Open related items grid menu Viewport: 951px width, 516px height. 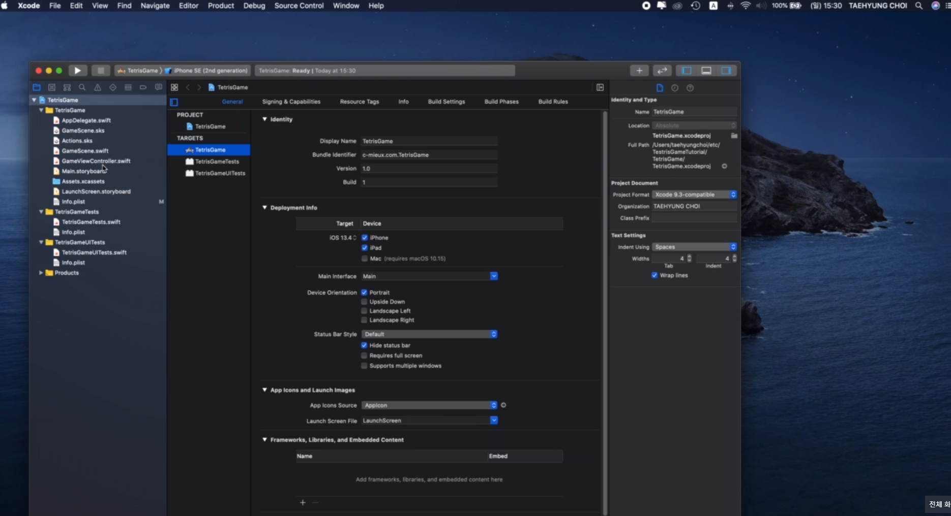pos(174,87)
